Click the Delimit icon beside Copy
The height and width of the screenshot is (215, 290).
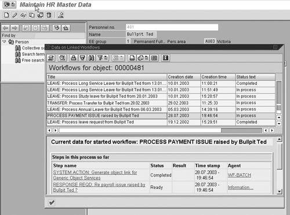pos(41,15)
